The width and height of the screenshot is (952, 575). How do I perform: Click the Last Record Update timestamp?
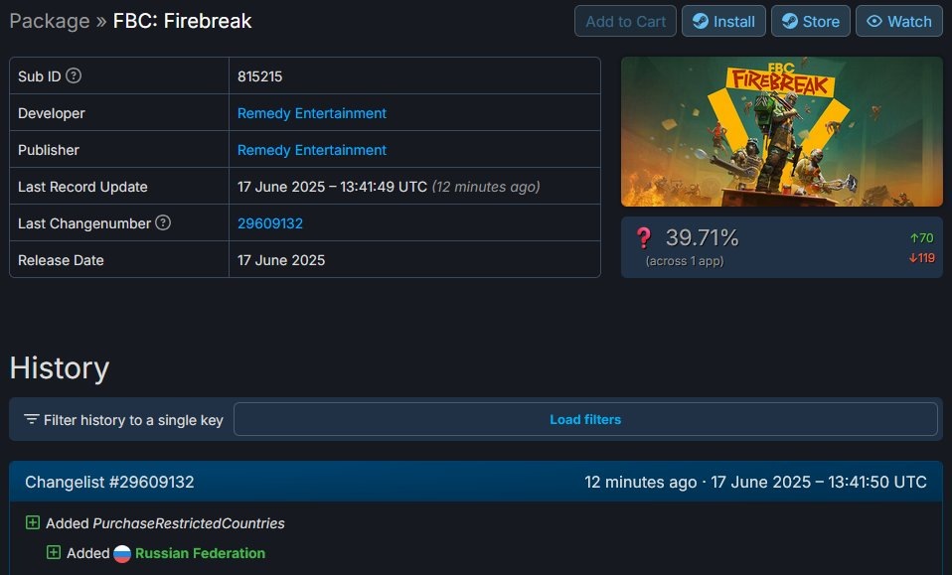click(x=332, y=187)
